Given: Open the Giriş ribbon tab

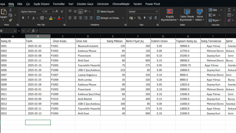Looking at the screenshot, I should [x=11, y=4].
